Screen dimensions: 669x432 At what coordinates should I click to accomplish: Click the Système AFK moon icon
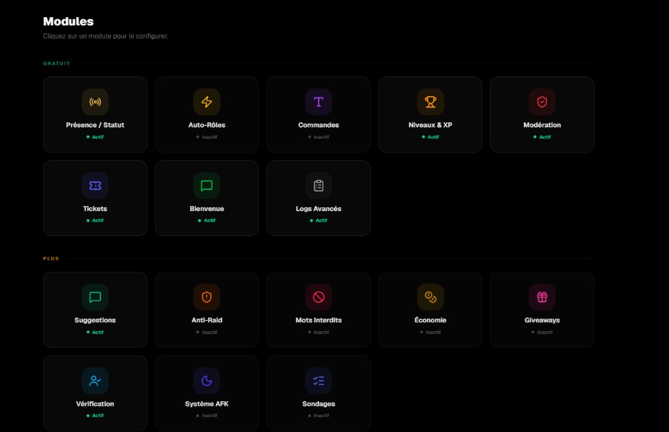[207, 381]
